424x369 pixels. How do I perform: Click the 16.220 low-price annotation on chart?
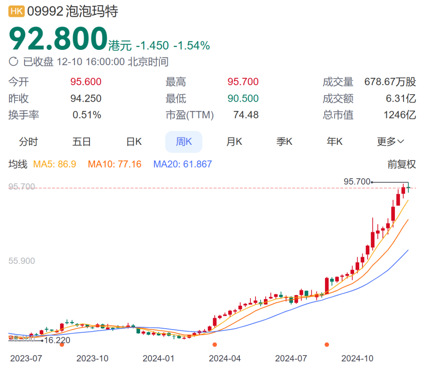pos(57,340)
